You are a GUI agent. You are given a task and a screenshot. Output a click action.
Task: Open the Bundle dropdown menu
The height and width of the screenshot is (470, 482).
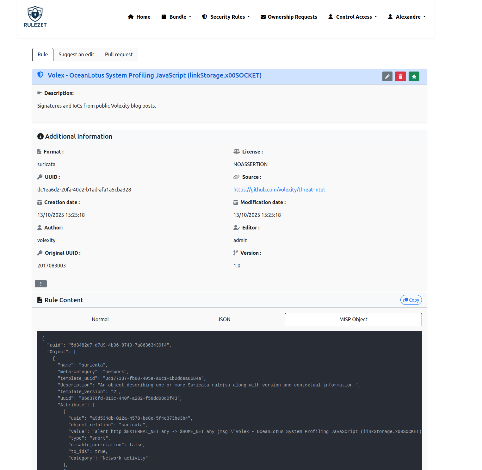[176, 17]
